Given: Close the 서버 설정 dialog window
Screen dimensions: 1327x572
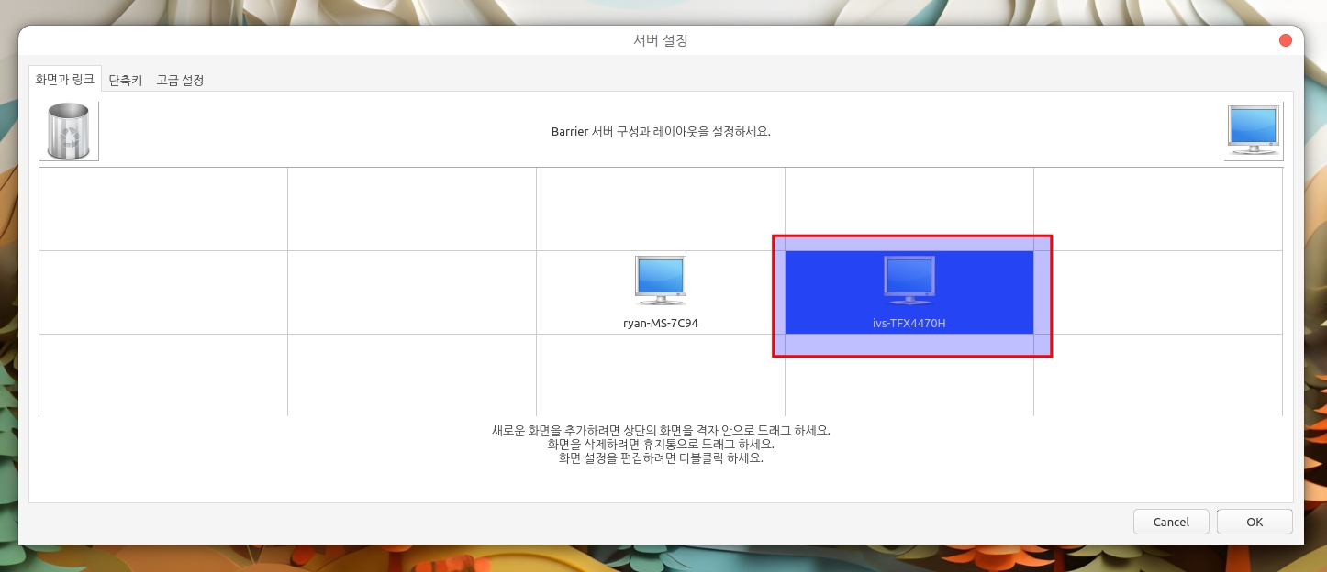Looking at the screenshot, I should pyautogui.click(x=1285, y=40).
